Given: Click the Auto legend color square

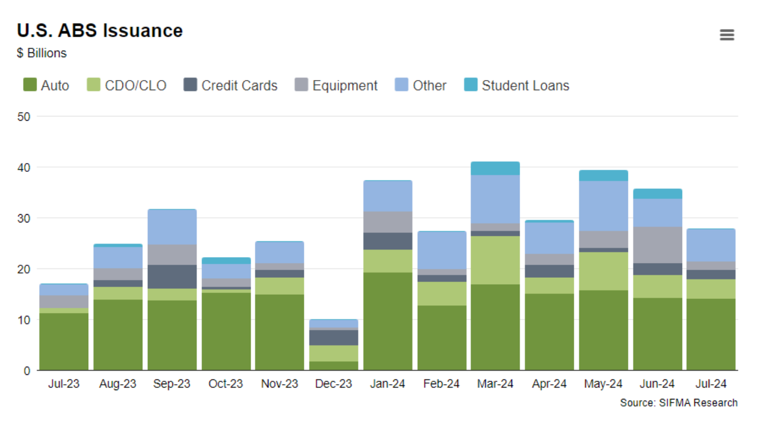Looking at the screenshot, I should point(30,85).
